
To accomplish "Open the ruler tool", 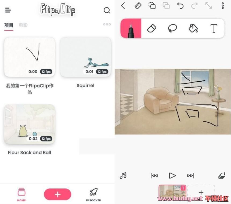I will tap(138, 6).
